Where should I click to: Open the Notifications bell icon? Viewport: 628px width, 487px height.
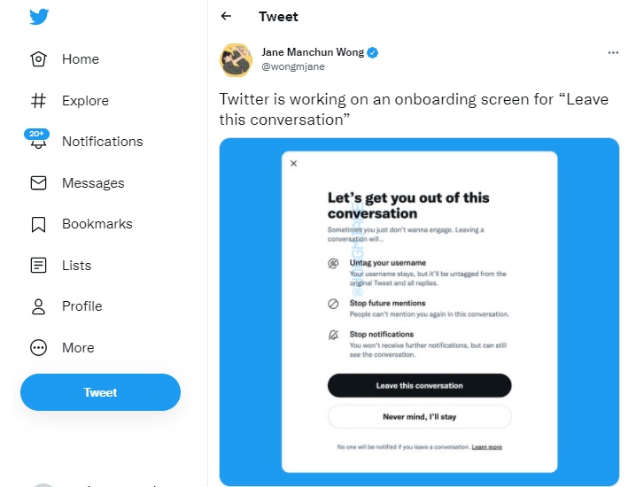coord(38,143)
